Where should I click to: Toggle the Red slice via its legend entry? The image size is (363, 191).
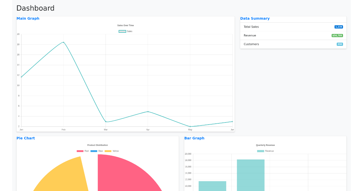tap(82, 151)
